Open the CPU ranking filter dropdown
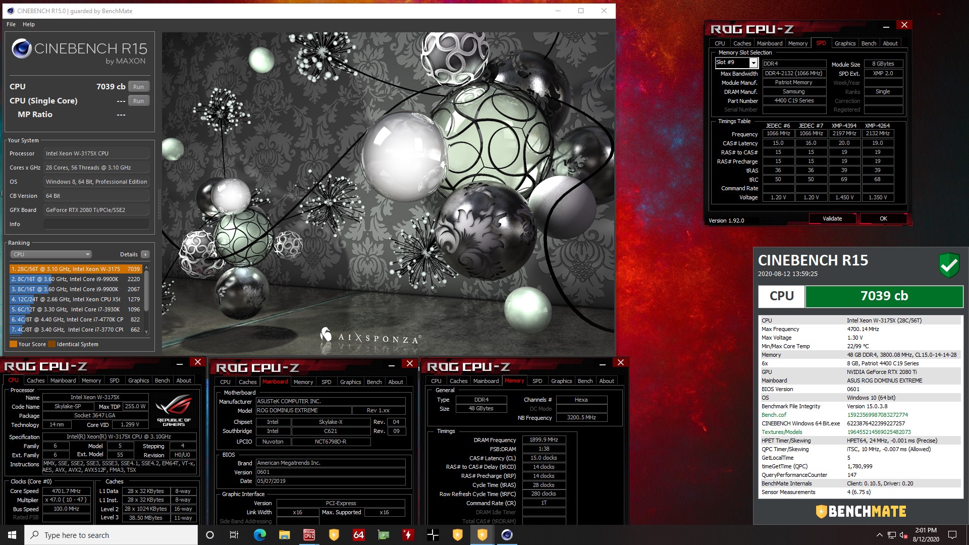969x545 pixels. [51, 254]
